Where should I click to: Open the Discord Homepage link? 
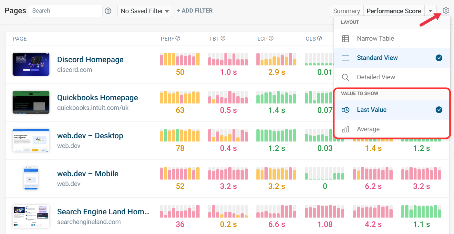pyautogui.click(x=90, y=60)
